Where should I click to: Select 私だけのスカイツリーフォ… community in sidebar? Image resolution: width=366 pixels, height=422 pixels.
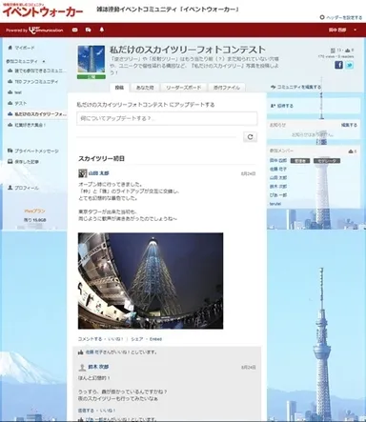[40, 114]
